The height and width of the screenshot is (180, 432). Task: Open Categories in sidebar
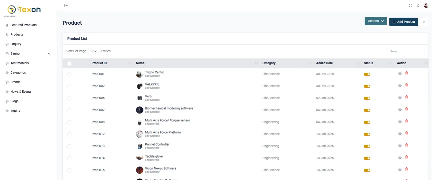[18, 72]
